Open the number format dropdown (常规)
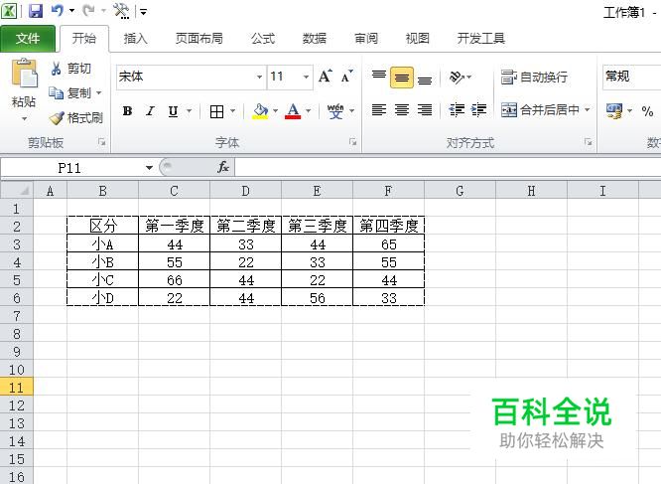 [x=631, y=77]
